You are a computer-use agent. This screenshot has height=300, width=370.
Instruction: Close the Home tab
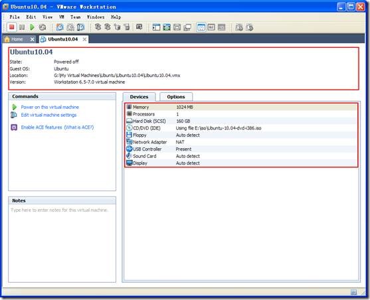pyautogui.click(x=33, y=39)
